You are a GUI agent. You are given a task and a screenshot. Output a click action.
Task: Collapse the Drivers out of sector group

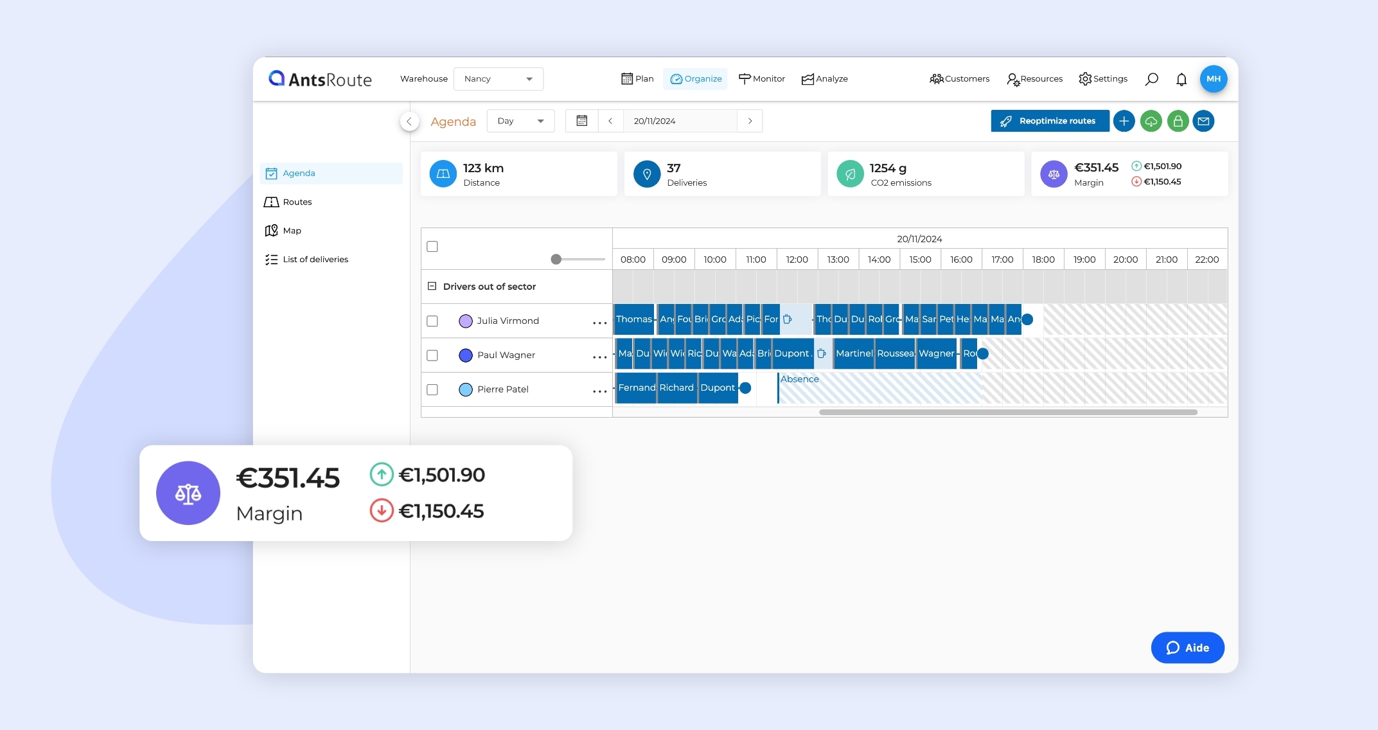(432, 286)
